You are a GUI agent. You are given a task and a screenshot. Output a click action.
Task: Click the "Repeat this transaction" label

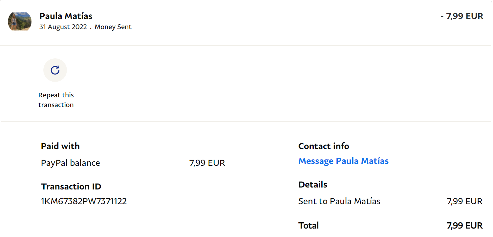coord(56,100)
